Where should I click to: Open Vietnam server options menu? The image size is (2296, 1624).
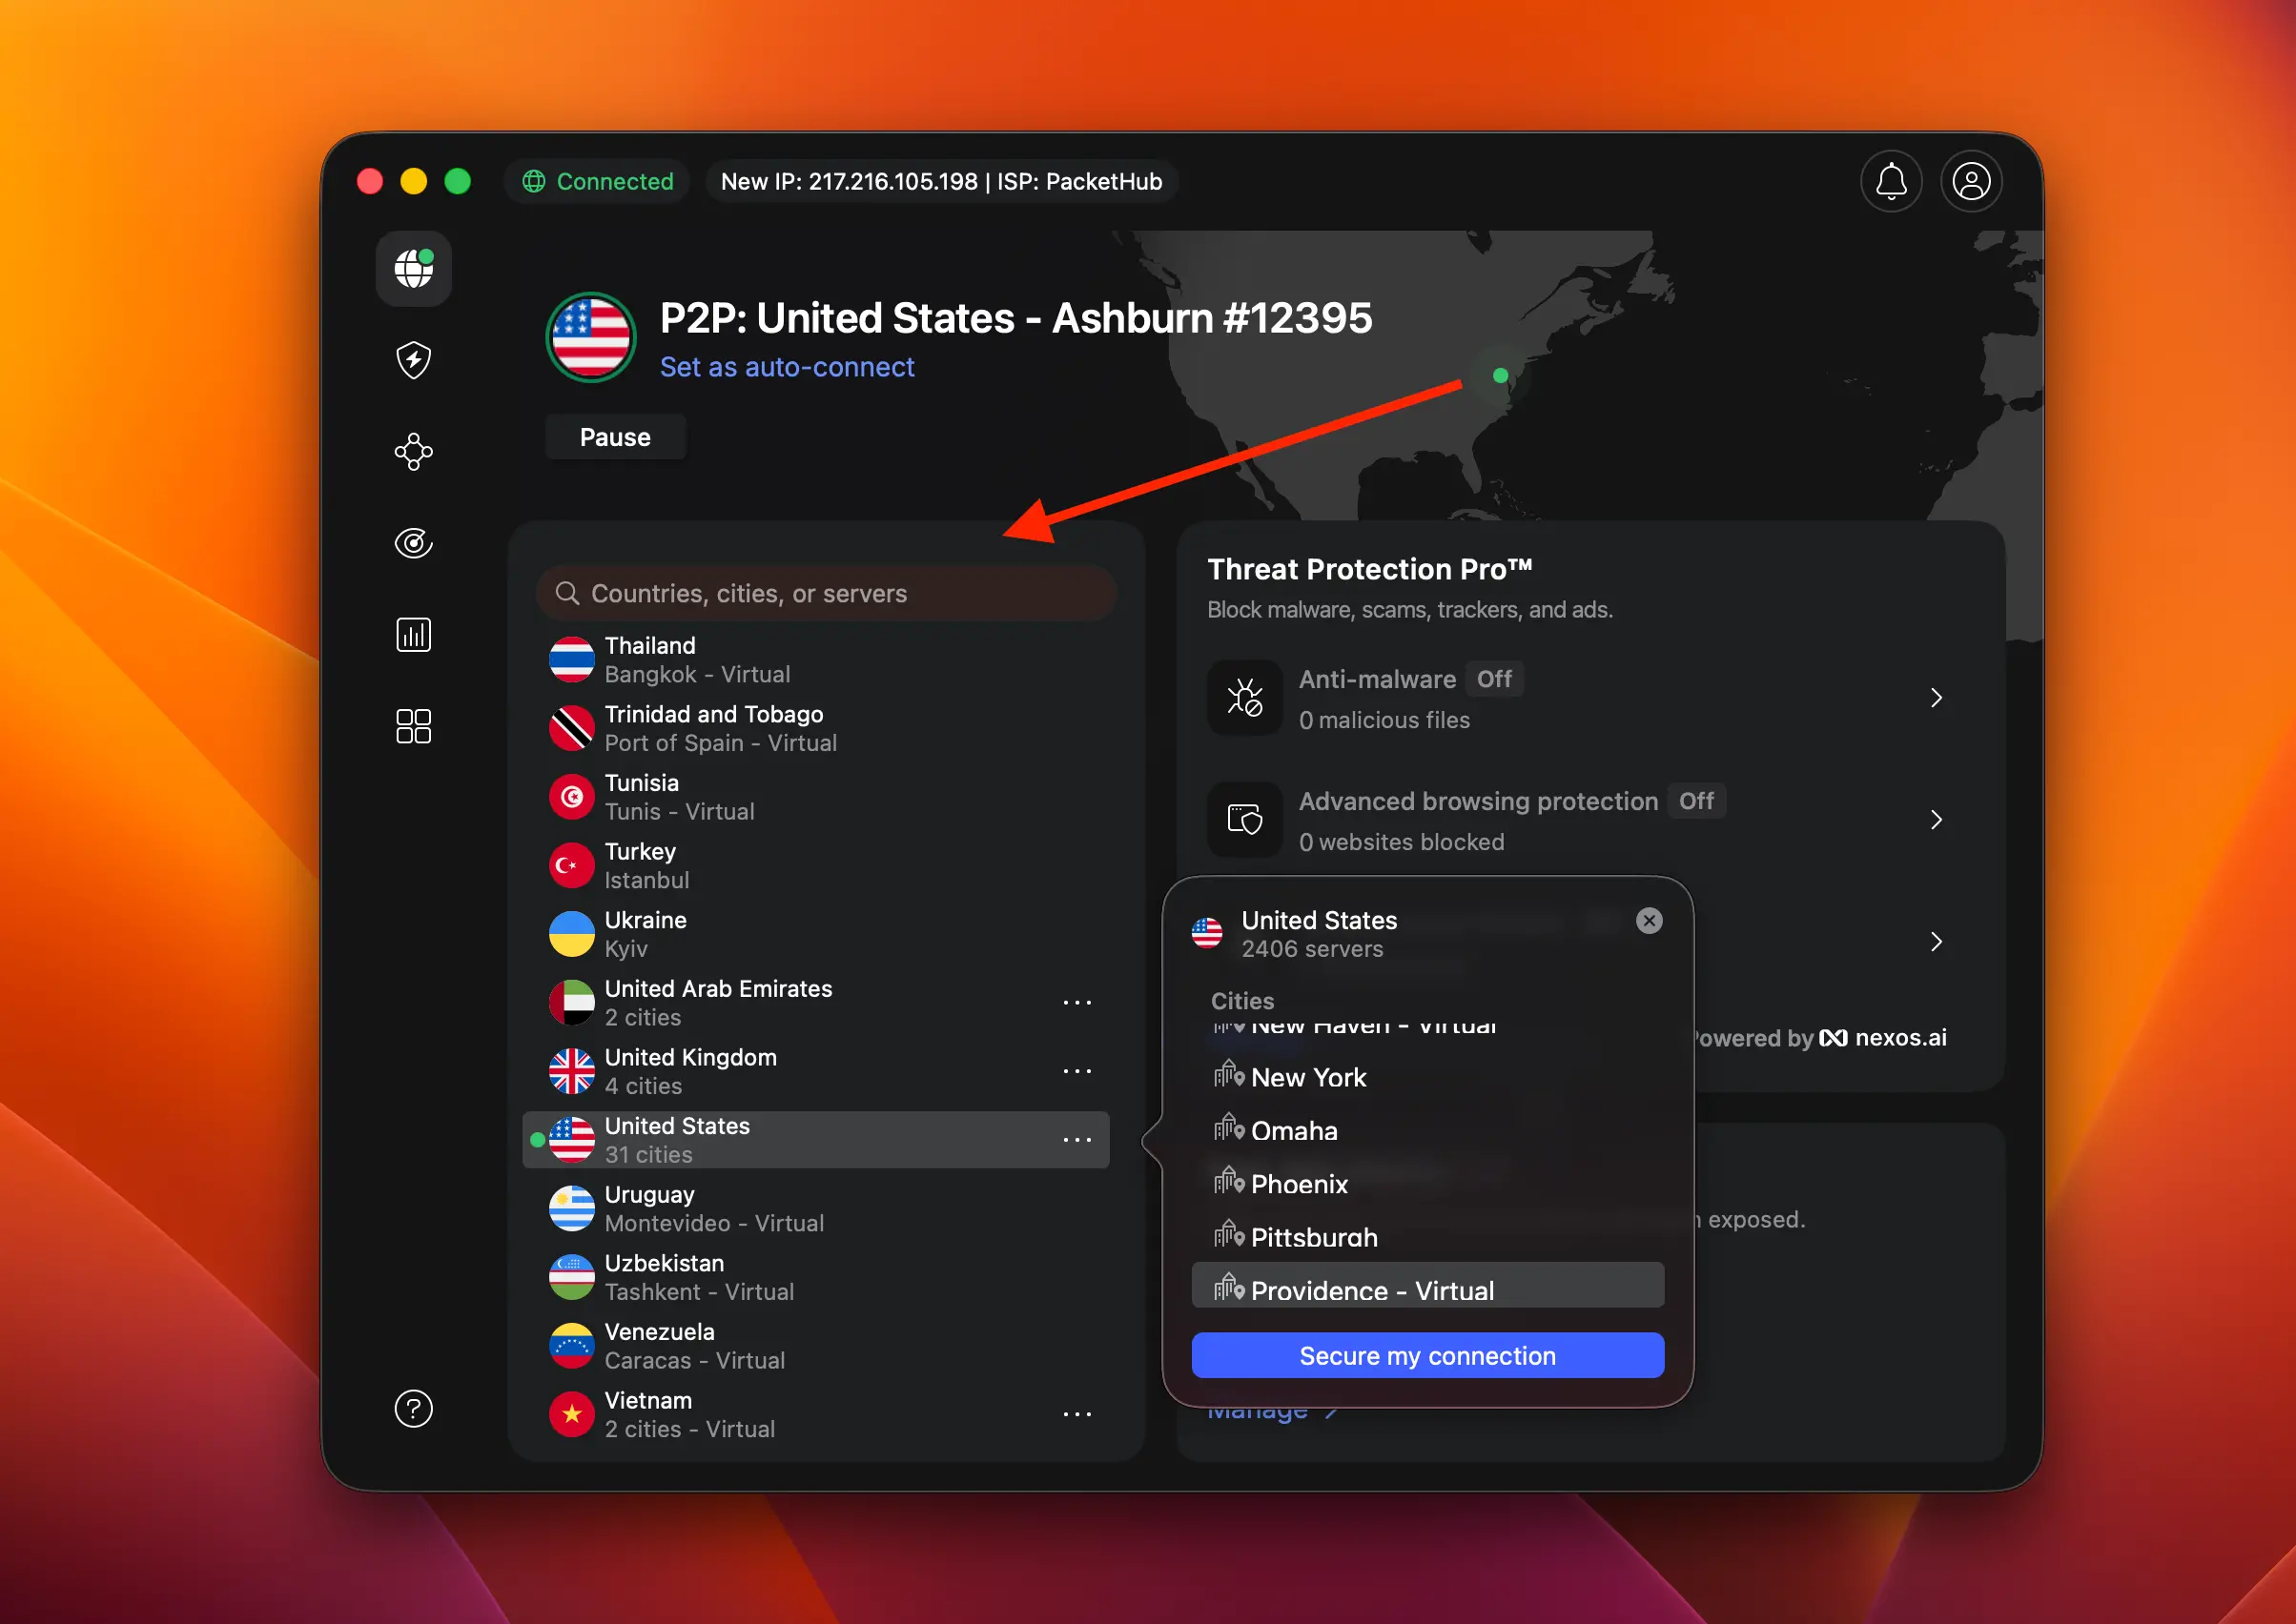click(1076, 1413)
